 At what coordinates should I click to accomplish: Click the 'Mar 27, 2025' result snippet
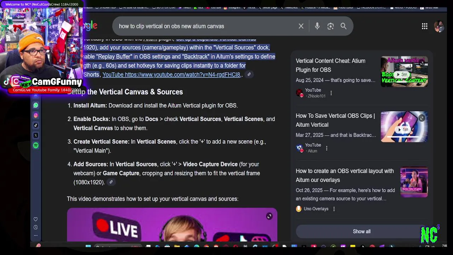pyautogui.click(x=336, y=135)
